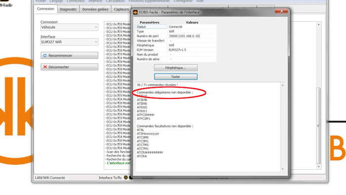Open the Calculateurs menu

tap(115, 1)
